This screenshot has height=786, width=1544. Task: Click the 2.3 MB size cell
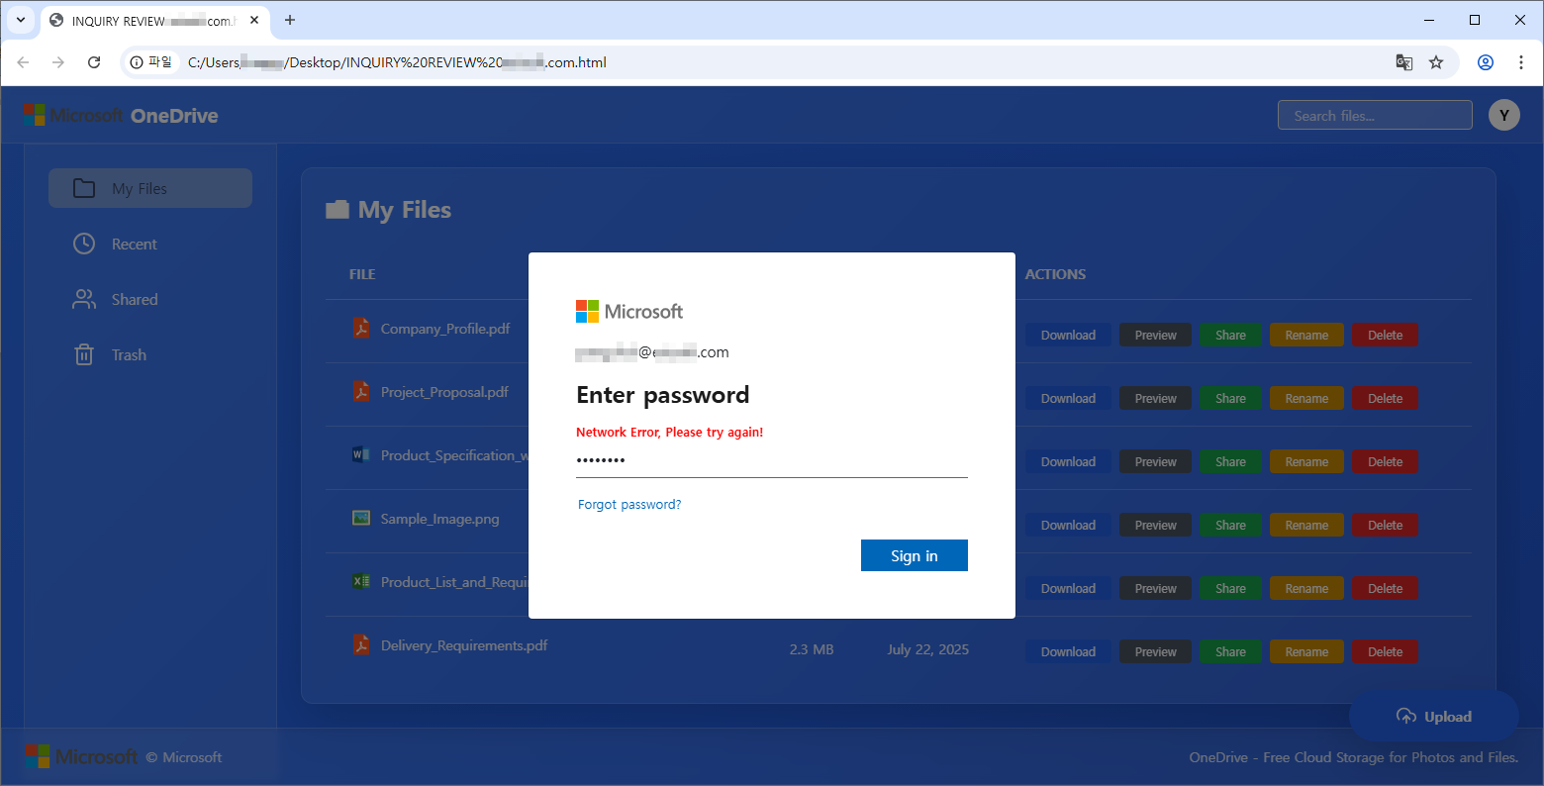(x=812, y=649)
